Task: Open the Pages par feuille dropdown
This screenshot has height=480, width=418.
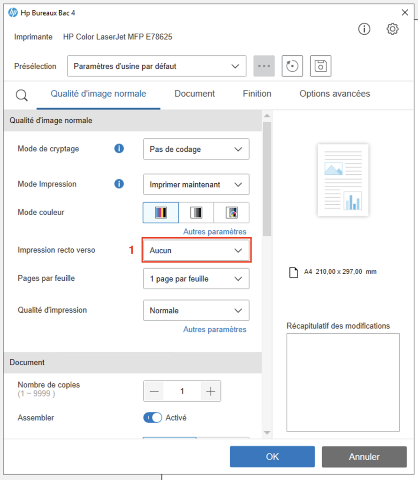Action: tap(196, 279)
